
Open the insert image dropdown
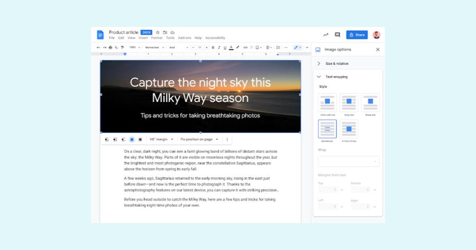coord(258,48)
